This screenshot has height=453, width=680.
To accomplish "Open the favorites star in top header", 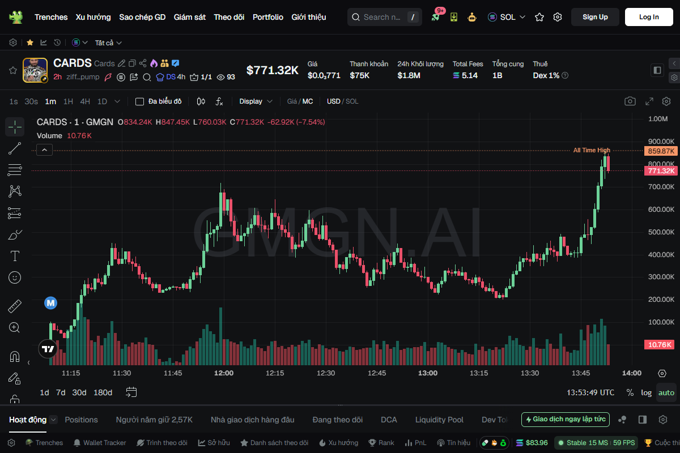I will click(x=539, y=17).
